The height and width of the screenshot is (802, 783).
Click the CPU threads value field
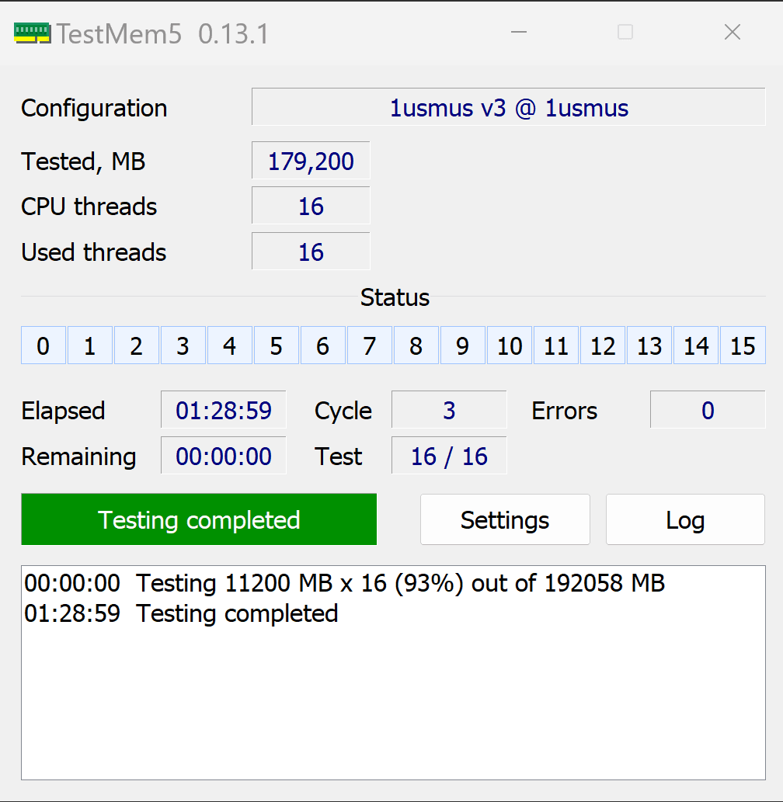point(311,207)
